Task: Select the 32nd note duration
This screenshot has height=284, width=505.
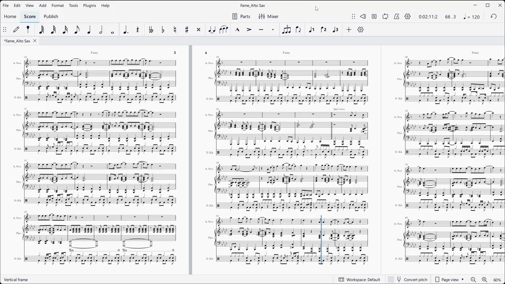Action: [53, 30]
